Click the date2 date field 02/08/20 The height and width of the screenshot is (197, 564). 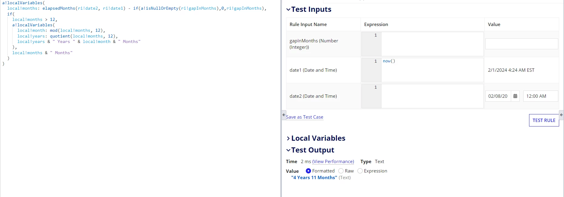(x=498, y=96)
